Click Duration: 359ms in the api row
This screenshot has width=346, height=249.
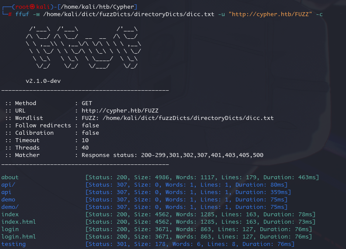pyautogui.click(x=262, y=192)
